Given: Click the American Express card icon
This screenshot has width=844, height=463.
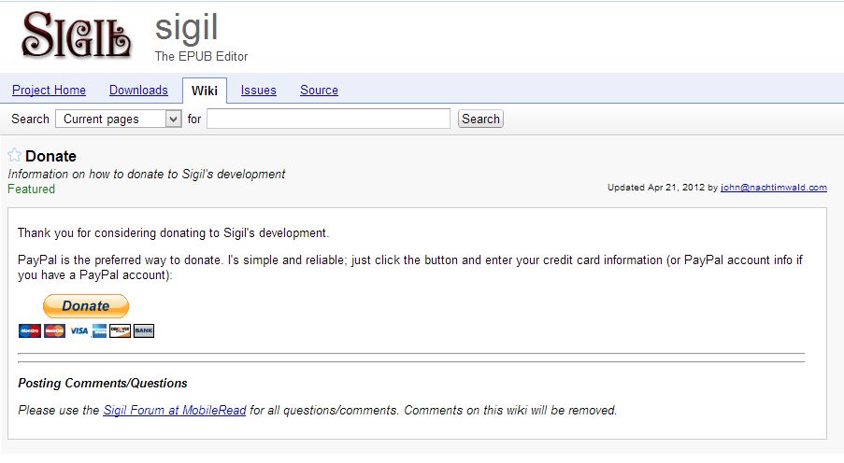Looking at the screenshot, I should click(99, 330).
